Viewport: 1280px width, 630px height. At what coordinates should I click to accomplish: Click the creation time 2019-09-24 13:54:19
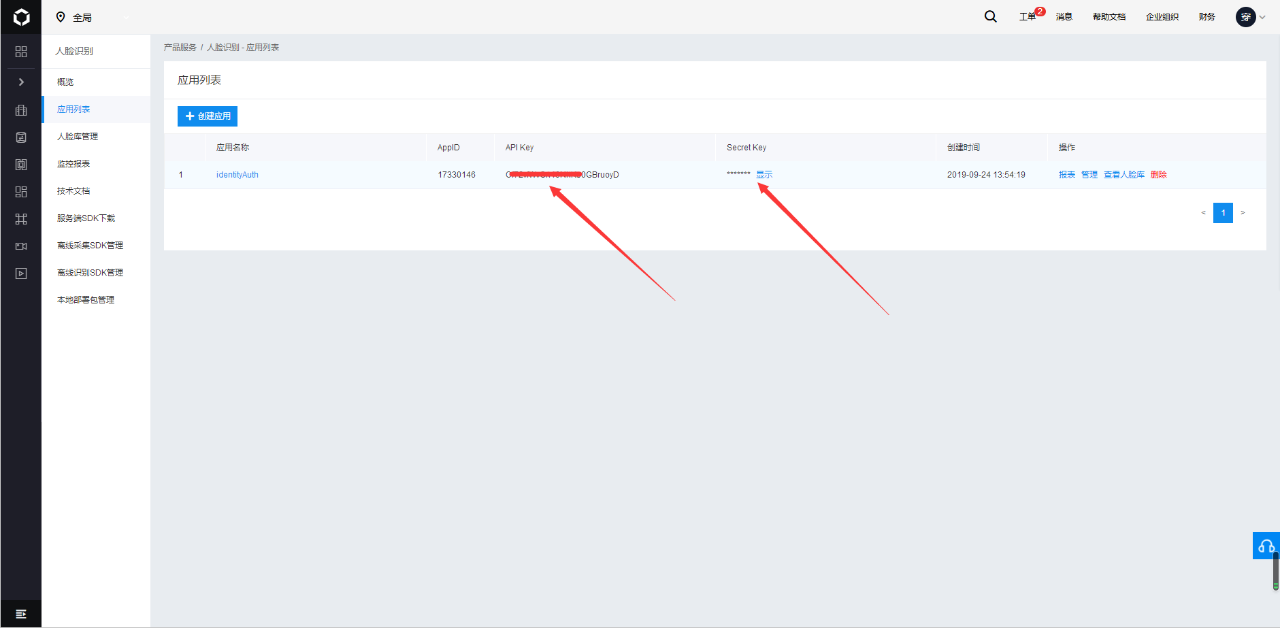[x=986, y=175]
